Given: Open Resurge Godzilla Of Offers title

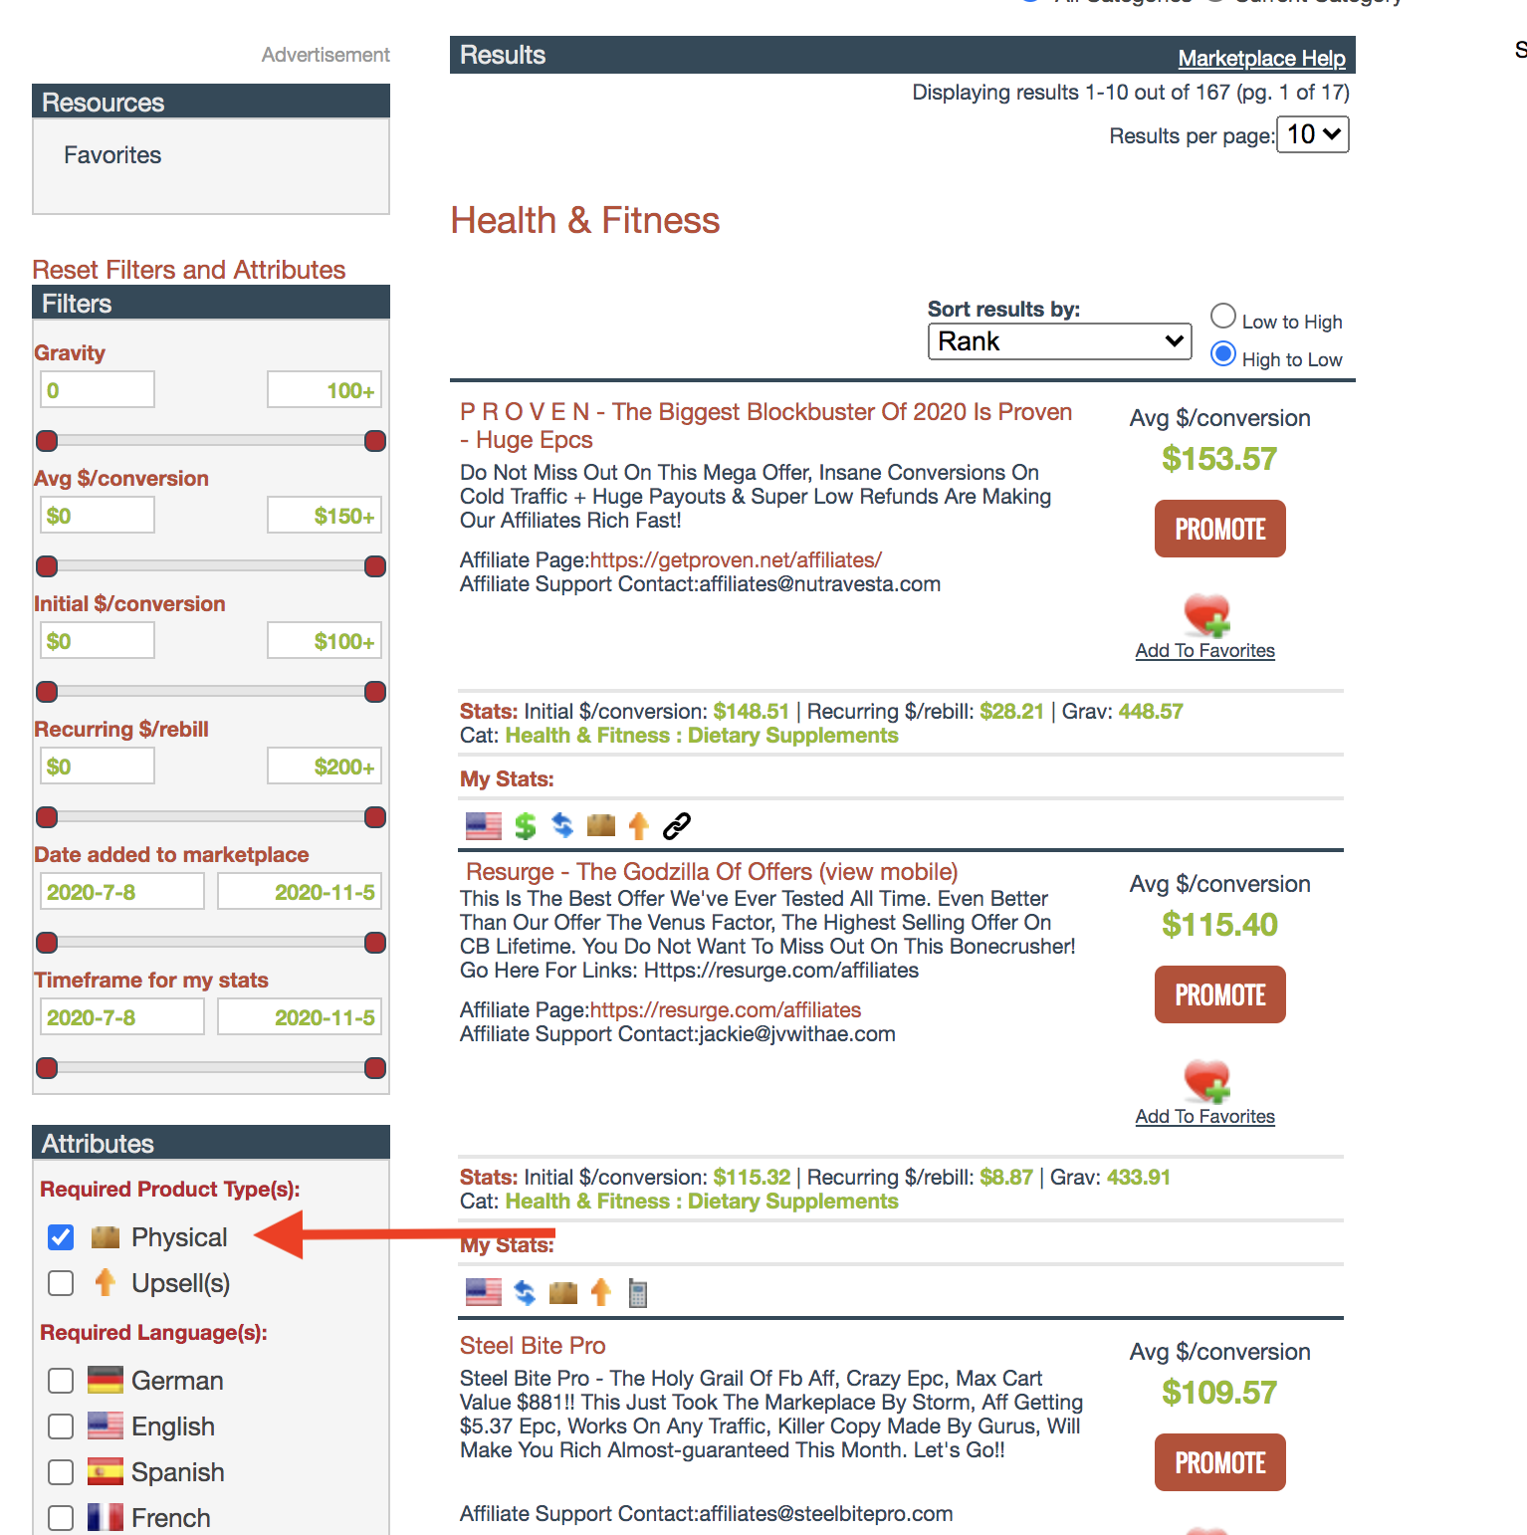Looking at the screenshot, I should coord(712,872).
